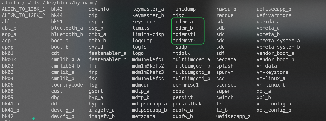Click the userdata partition entry
326x121 pixels.
click(x=268, y=22)
